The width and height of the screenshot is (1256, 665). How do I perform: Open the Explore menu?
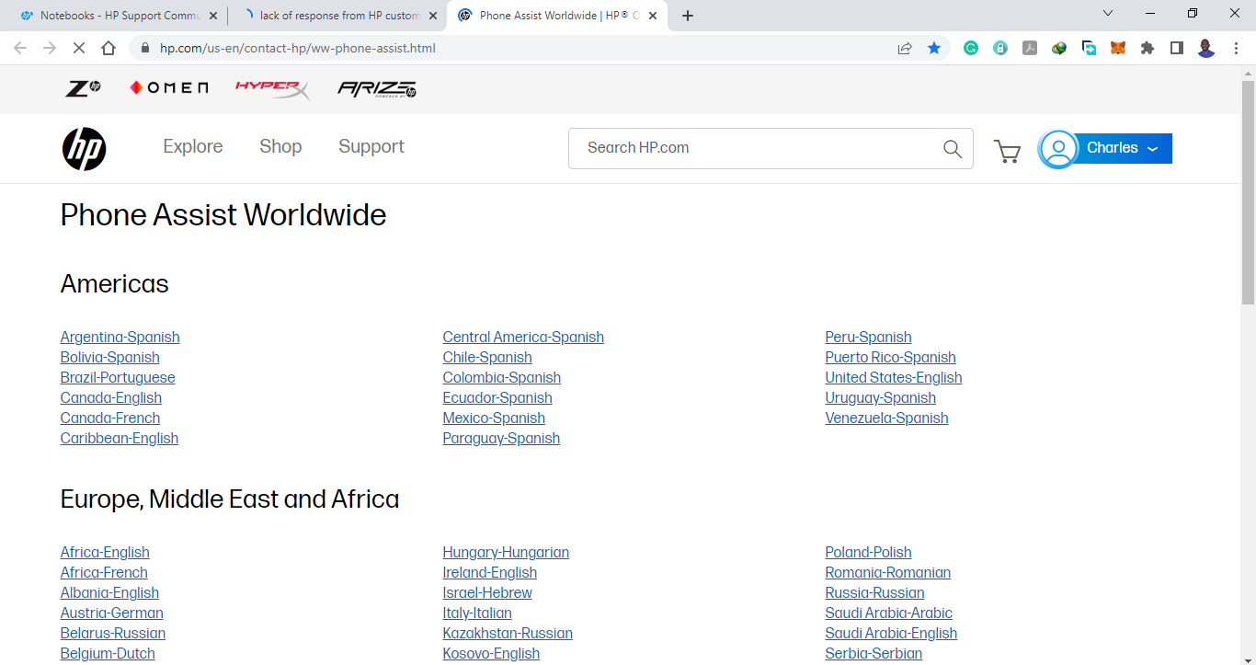193,147
